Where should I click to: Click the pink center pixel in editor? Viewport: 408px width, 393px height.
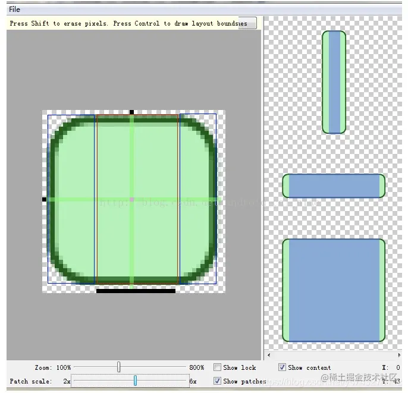click(x=131, y=200)
